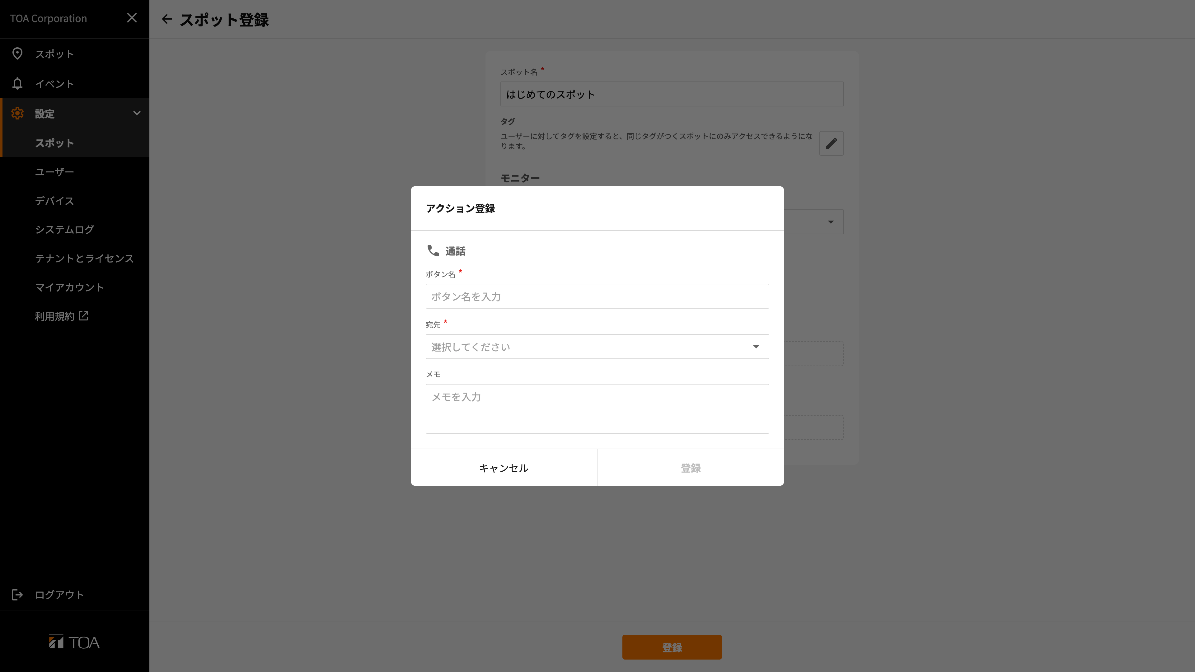The height and width of the screenshot is (672, 1195).
Task: Edit tags with the pencil icon
Action: (x=831, y=143)
